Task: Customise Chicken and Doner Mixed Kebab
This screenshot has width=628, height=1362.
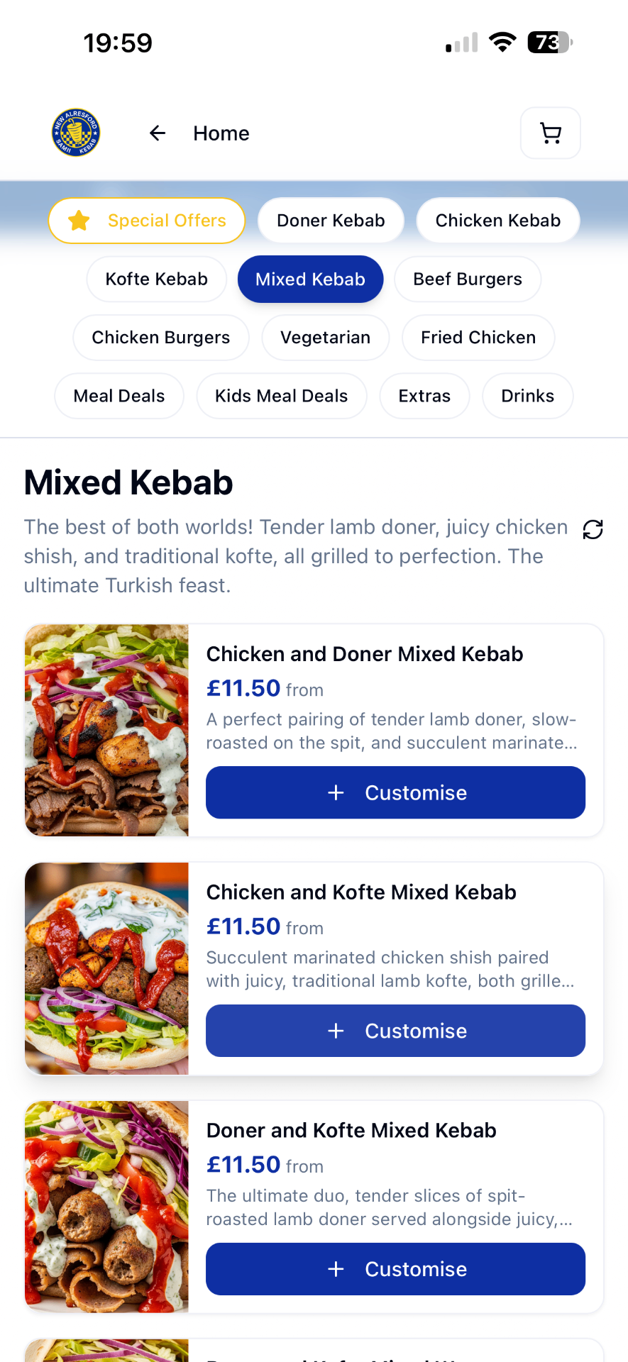Action: [395, 792]
